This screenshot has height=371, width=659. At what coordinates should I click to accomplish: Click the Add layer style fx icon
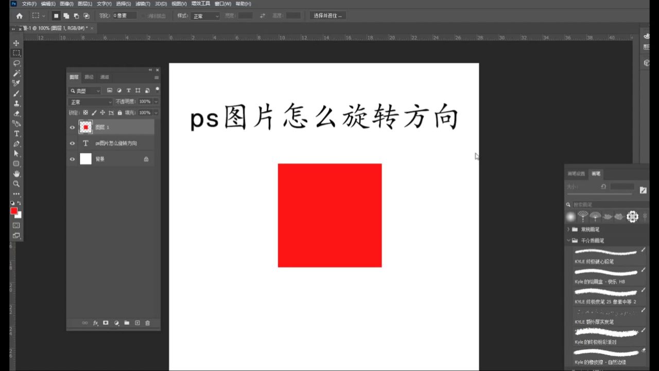pyautogui.click(x=95, y=323)
